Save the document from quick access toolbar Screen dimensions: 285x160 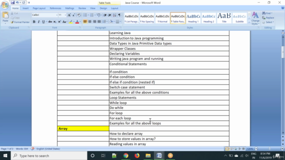(12, 3)
